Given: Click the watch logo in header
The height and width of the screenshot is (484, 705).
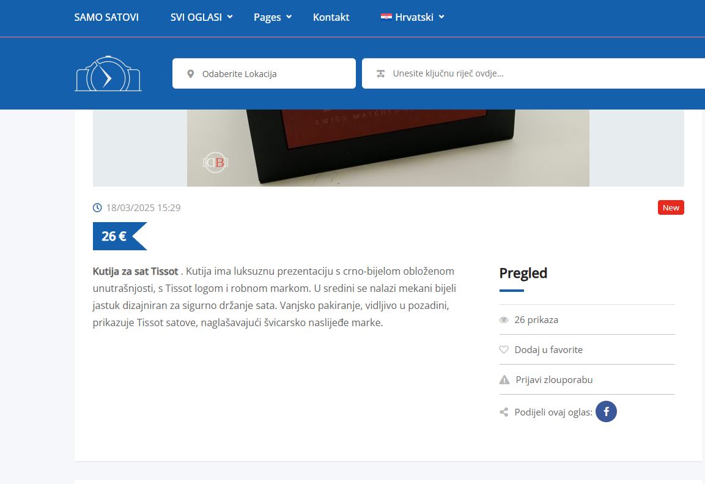Looking at the screenshot, I should click(108, 73).
